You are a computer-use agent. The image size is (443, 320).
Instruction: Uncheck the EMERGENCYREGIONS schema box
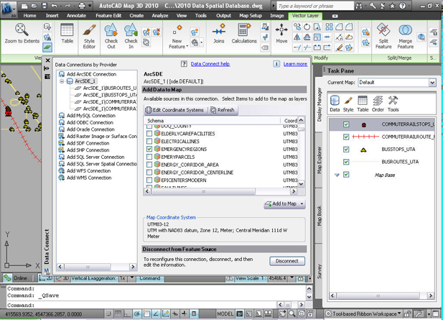click(x=149, y=149)
